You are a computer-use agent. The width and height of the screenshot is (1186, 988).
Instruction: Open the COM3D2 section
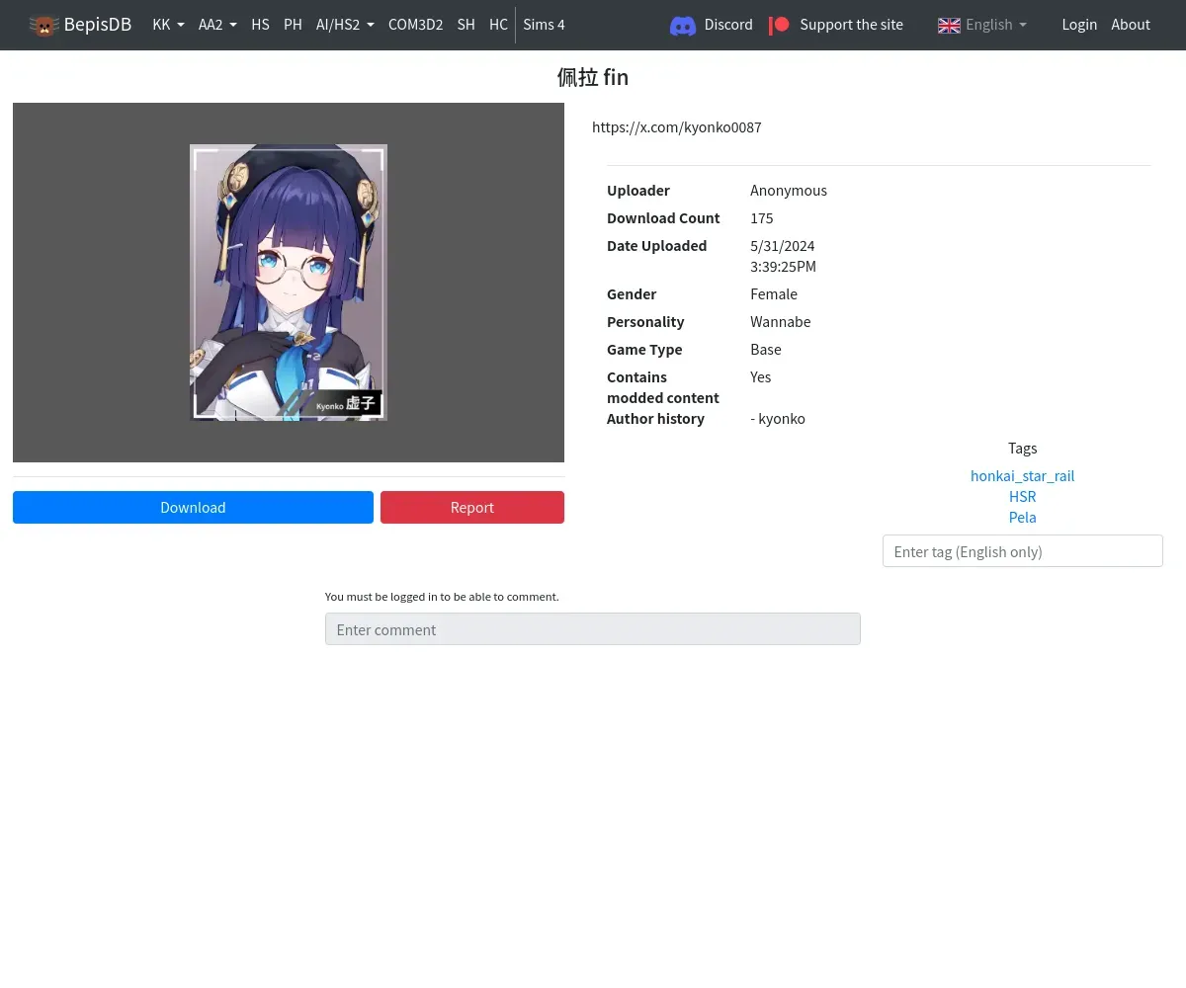click(x=415, y=25)
